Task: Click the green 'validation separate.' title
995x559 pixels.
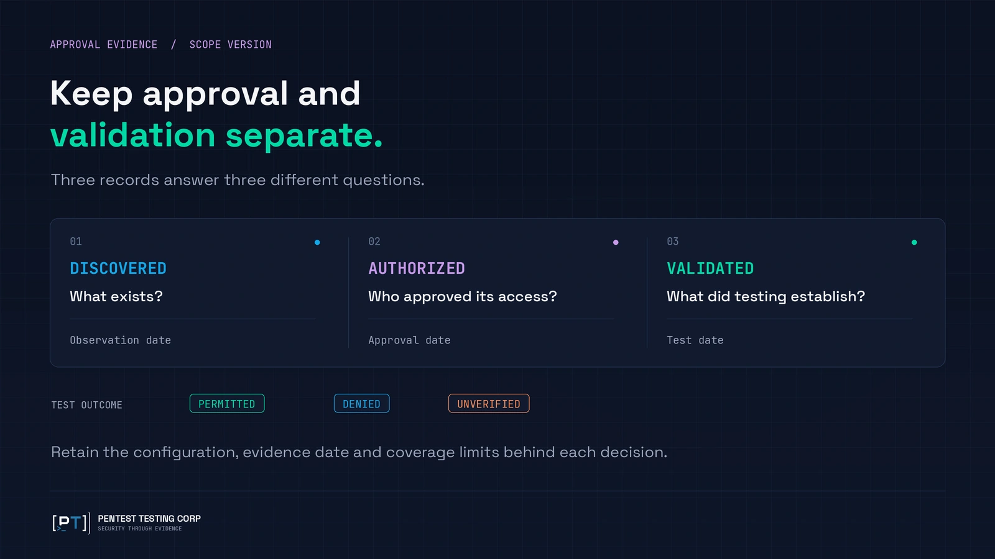Action: pyautogui.click(x=216, y=135)
